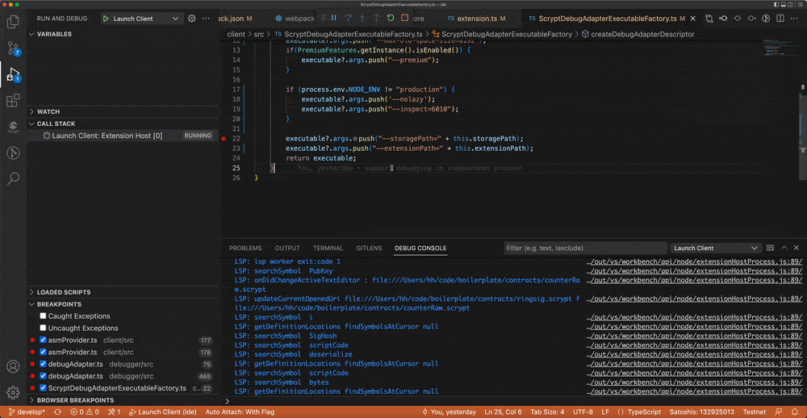
Task: Click the debug console prompt input
Action: 515,401
